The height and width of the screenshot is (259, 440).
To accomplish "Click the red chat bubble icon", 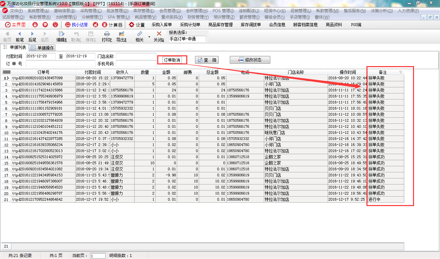I will (45, 25).
